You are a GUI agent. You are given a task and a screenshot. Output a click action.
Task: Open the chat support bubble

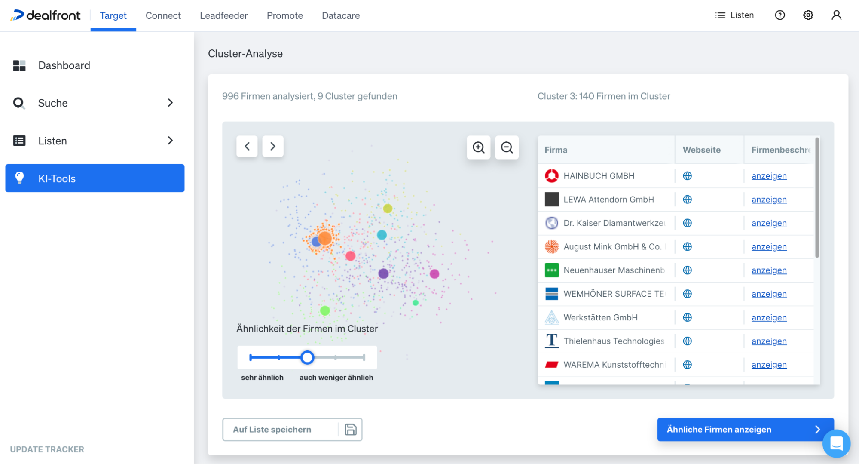point(836,443)
